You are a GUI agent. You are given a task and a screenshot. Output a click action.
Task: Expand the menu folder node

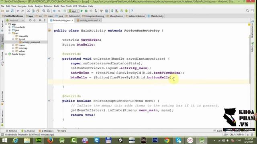tap(13, 45)
